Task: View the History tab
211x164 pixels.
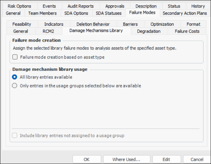Action: tap(198, 6)
